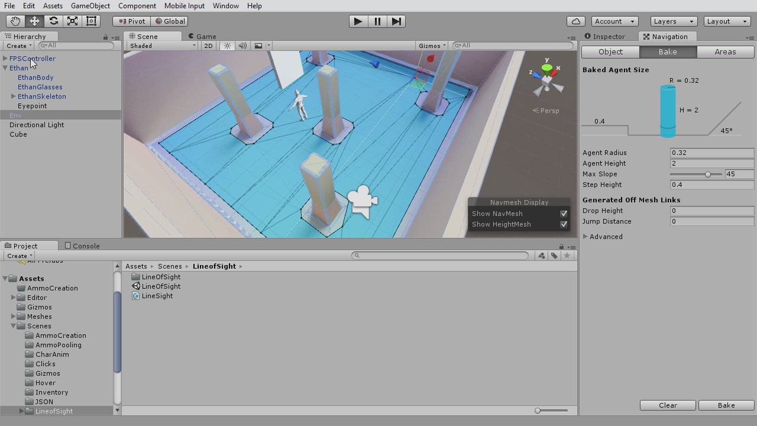Click the Agent Radius field

click(712, 153)
